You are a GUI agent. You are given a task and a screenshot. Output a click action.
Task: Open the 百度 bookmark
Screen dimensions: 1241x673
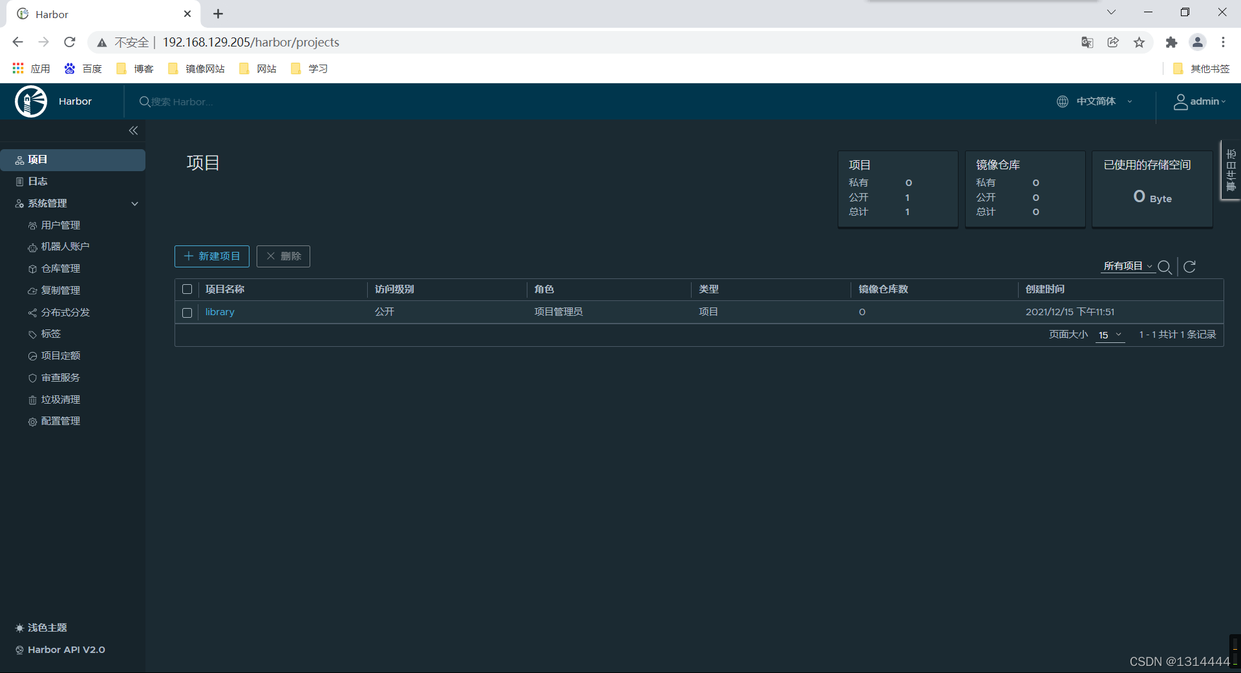click(x=83, y=68)
